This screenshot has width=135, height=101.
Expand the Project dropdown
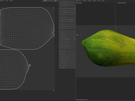47,1
